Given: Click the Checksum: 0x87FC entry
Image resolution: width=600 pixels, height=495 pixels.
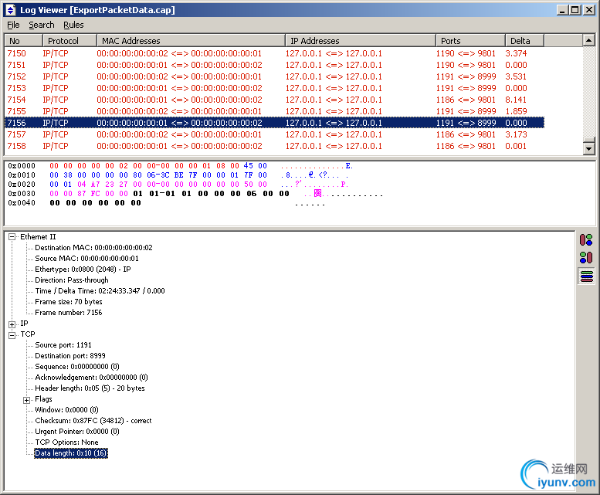Looking at the screenshot, I should pyautogui.click(x=93, y=420).
